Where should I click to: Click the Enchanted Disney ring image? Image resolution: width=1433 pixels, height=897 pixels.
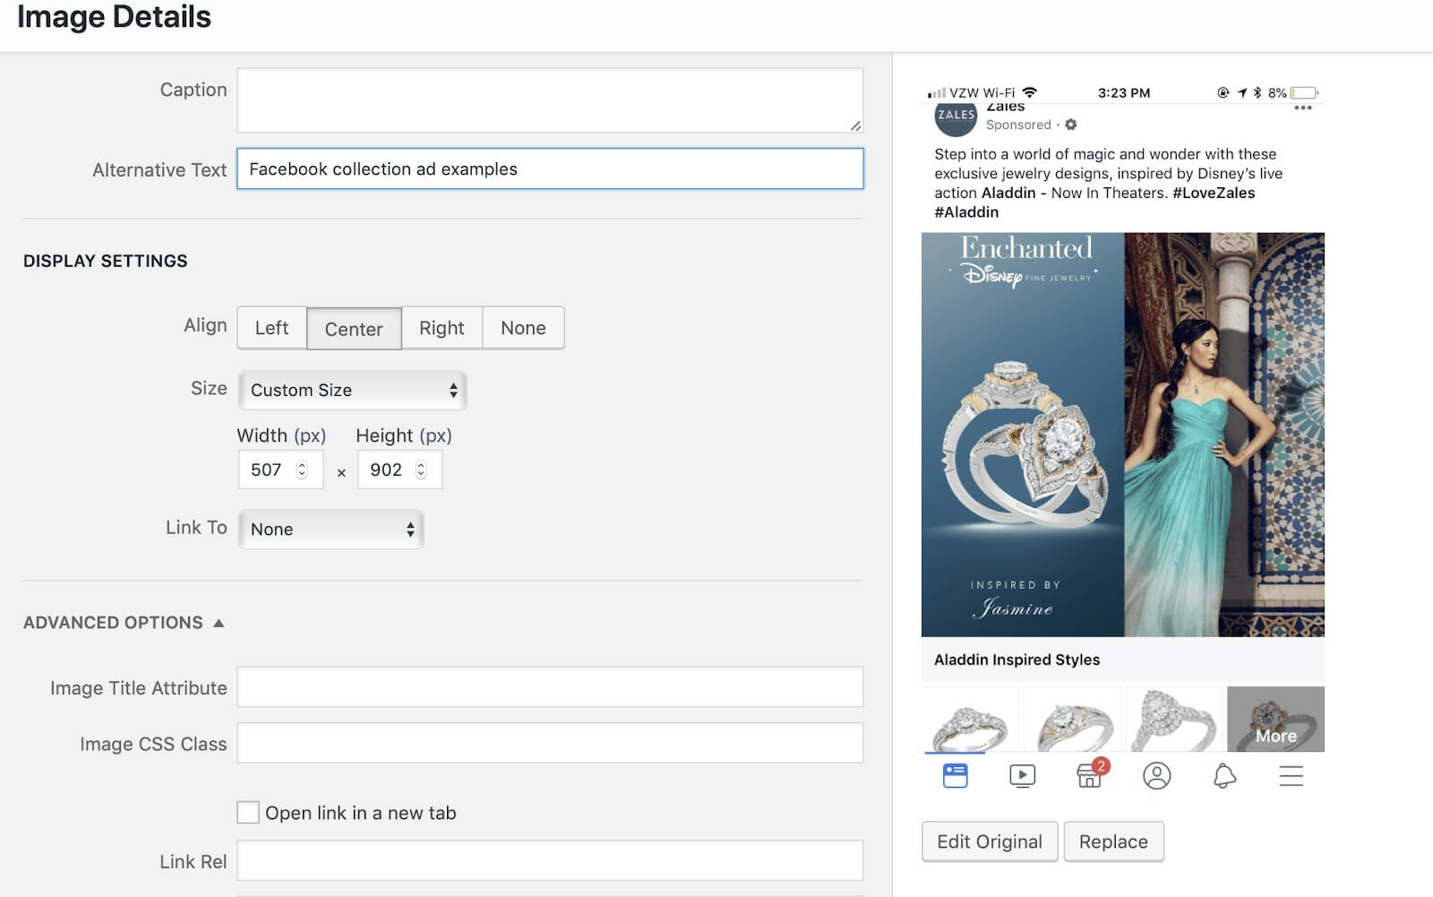(1023, 435)
